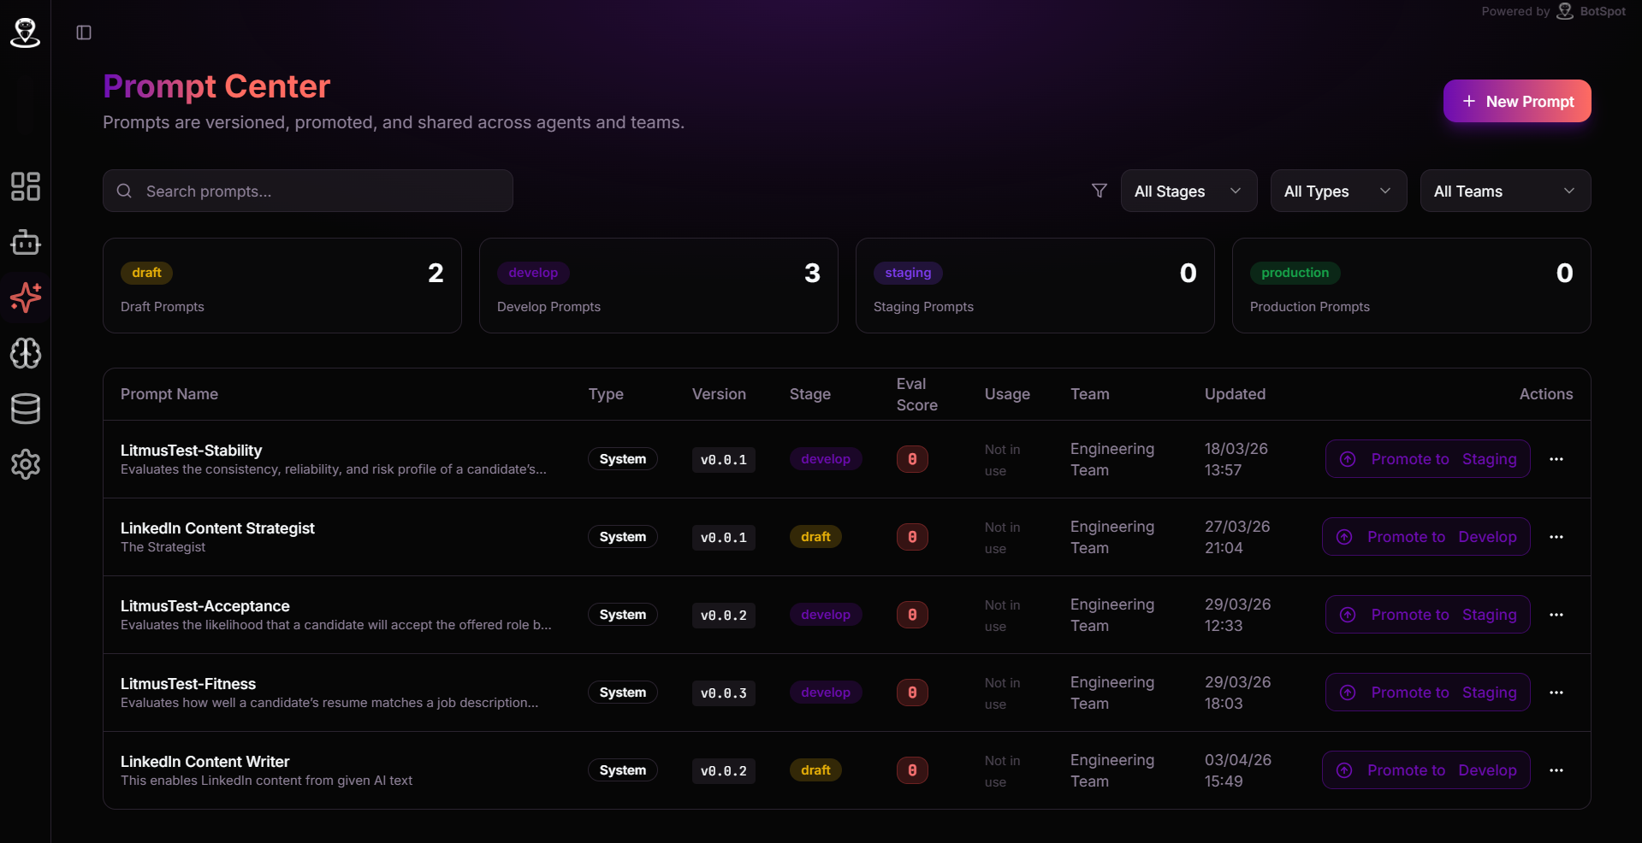Click eval score badge for LitmusTest-Acceptance
The width and height of the screenshot is (1642, 843).
click(x=912, y=615)
